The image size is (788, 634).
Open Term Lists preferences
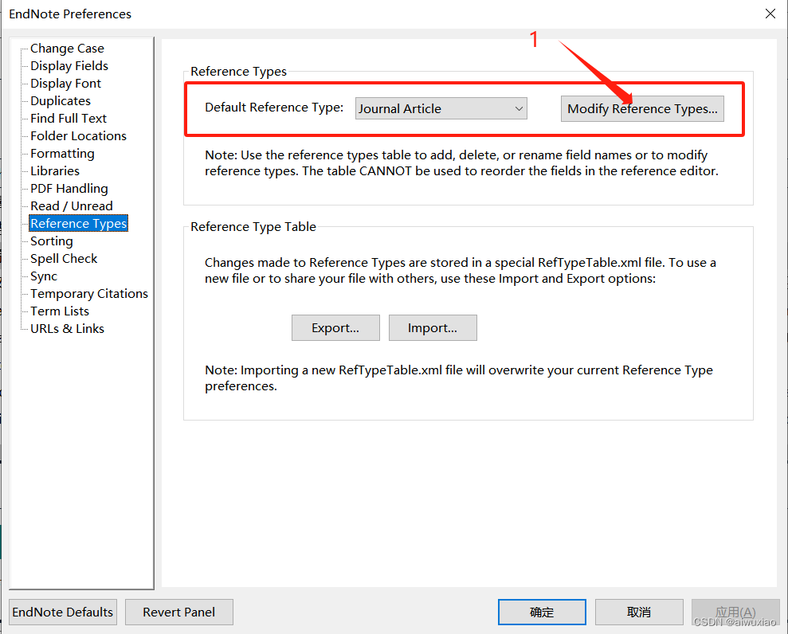[59, 311]
